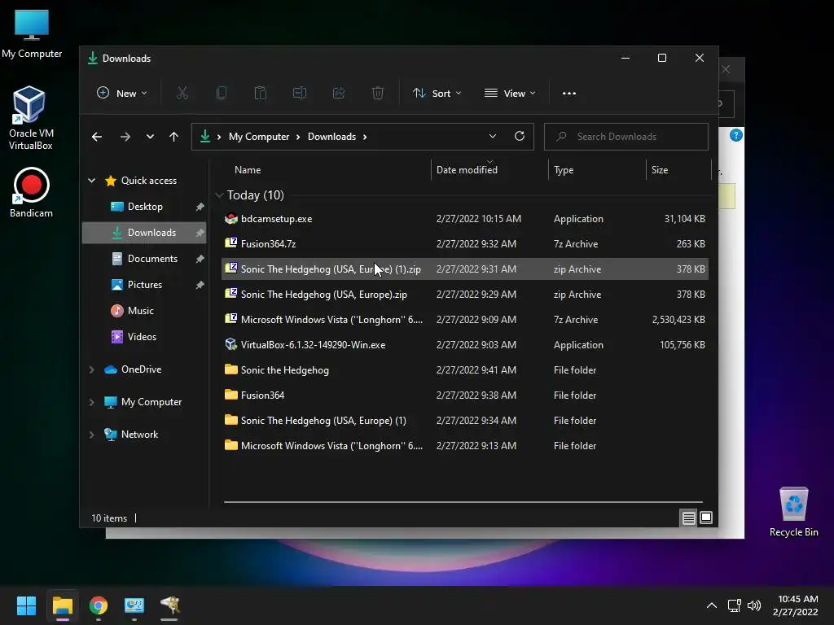This screenshot has height=625, width=834.
Task: Open Google Chrome from the taskbar
Action: click(x=99, y=605)
